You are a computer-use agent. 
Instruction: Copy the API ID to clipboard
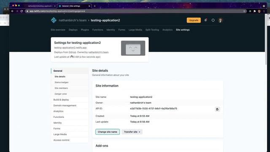coord(217,109)
